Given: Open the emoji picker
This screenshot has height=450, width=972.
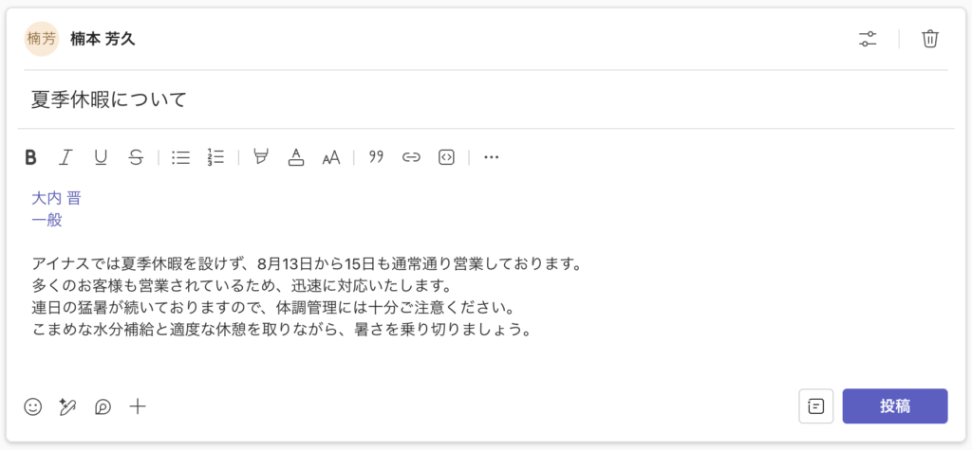Looking at the screenshot, I should coord(33,406).
